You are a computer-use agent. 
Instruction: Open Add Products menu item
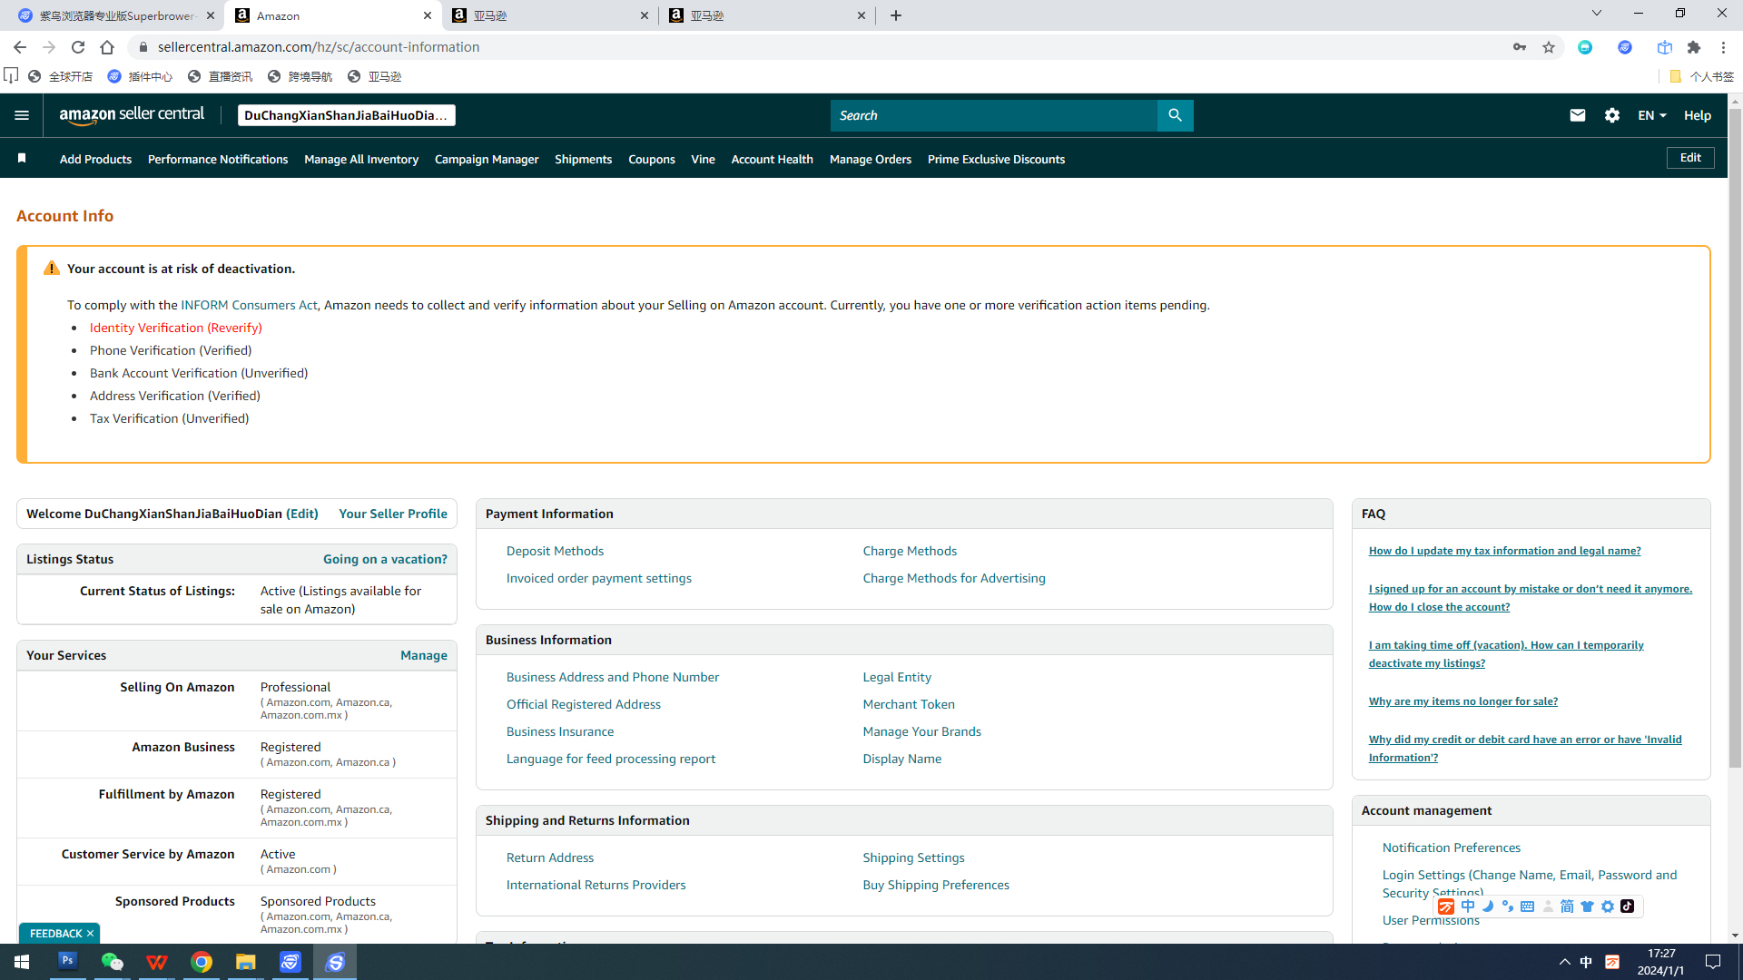pyautogui.click(x=95, y=159)
